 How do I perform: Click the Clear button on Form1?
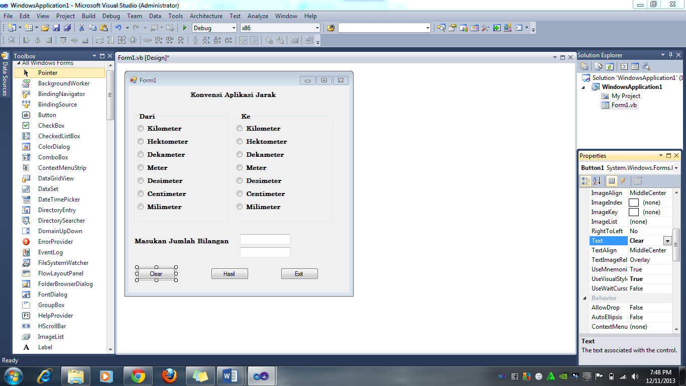coord(156,274)
